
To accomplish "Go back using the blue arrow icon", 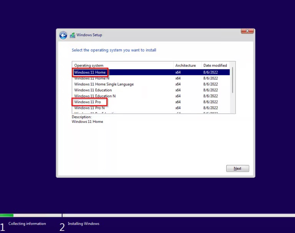I will point(63,35).
